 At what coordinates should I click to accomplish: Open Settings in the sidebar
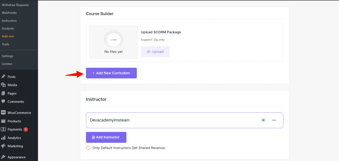pos(7,56)
